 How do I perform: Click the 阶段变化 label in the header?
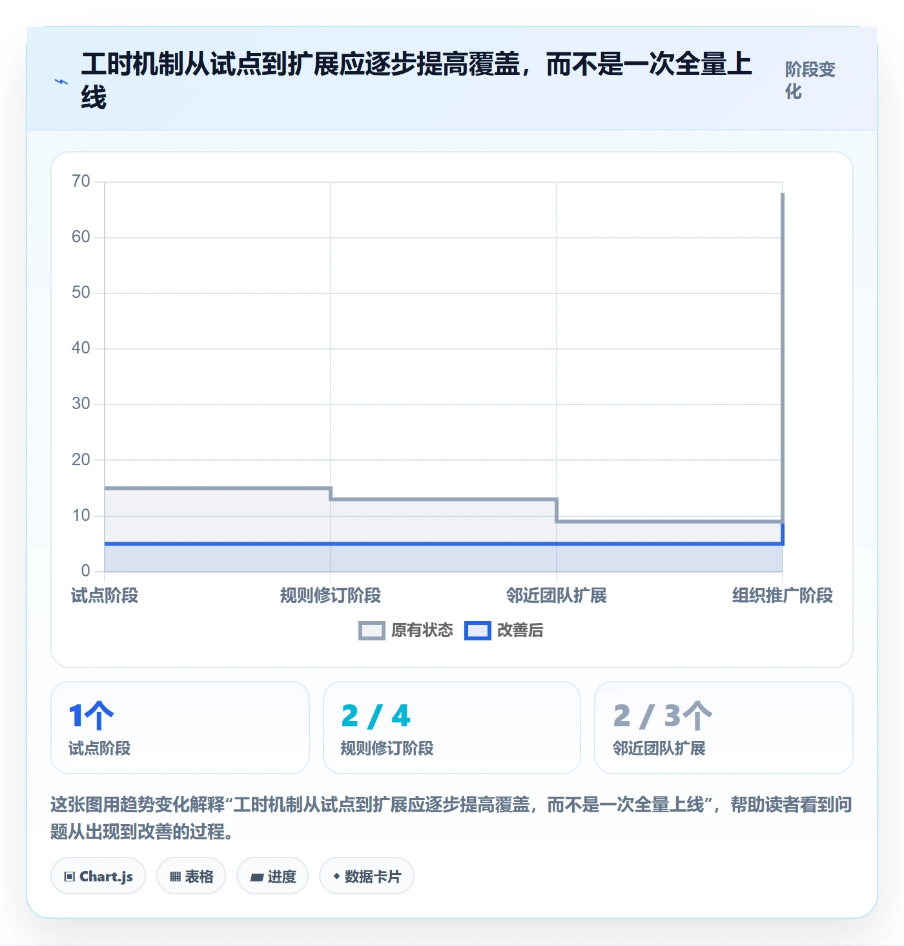(x=810, y=81)
